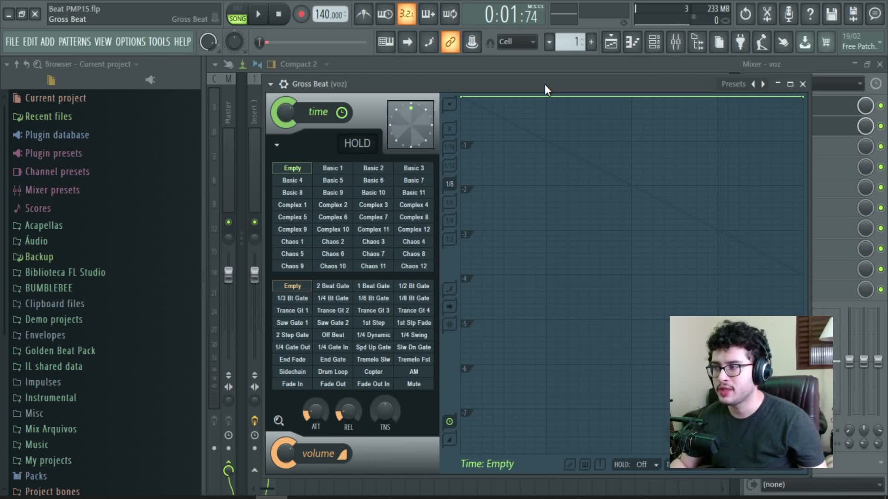Click the browser speaker preview icon
The image size is (888, 499).
tap(150, 80)
